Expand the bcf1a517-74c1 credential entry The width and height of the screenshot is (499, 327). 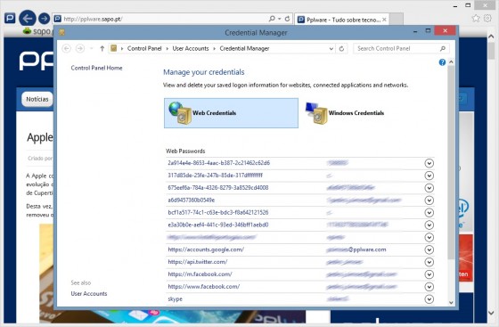[429, 212]
